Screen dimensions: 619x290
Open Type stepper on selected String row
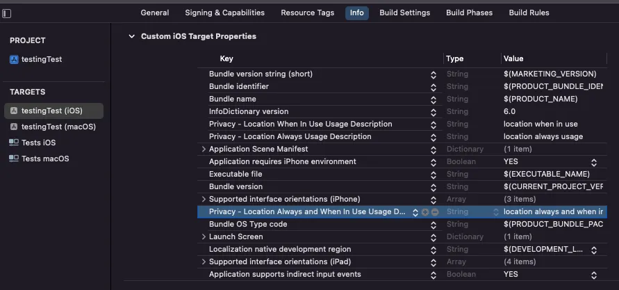tap(496, 213)
